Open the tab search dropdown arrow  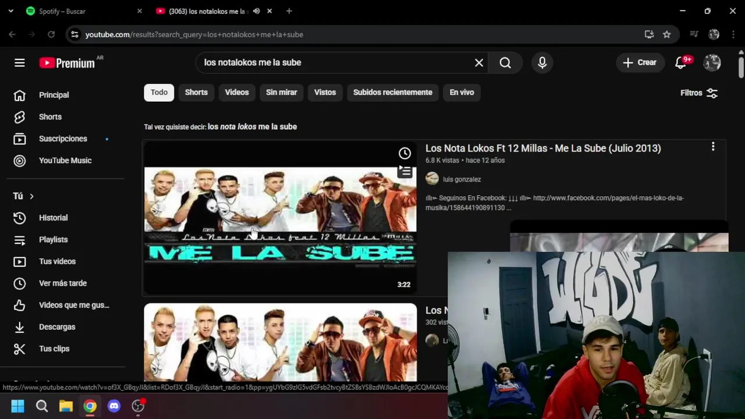[x=10, y=11]
